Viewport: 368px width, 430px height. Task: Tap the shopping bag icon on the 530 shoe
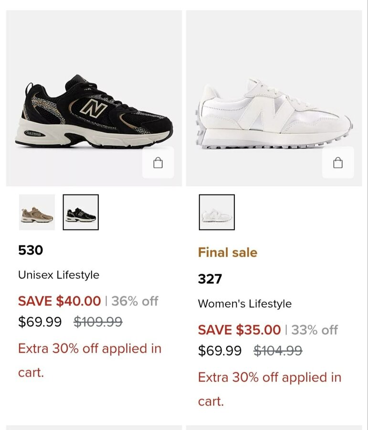(158, 163)
